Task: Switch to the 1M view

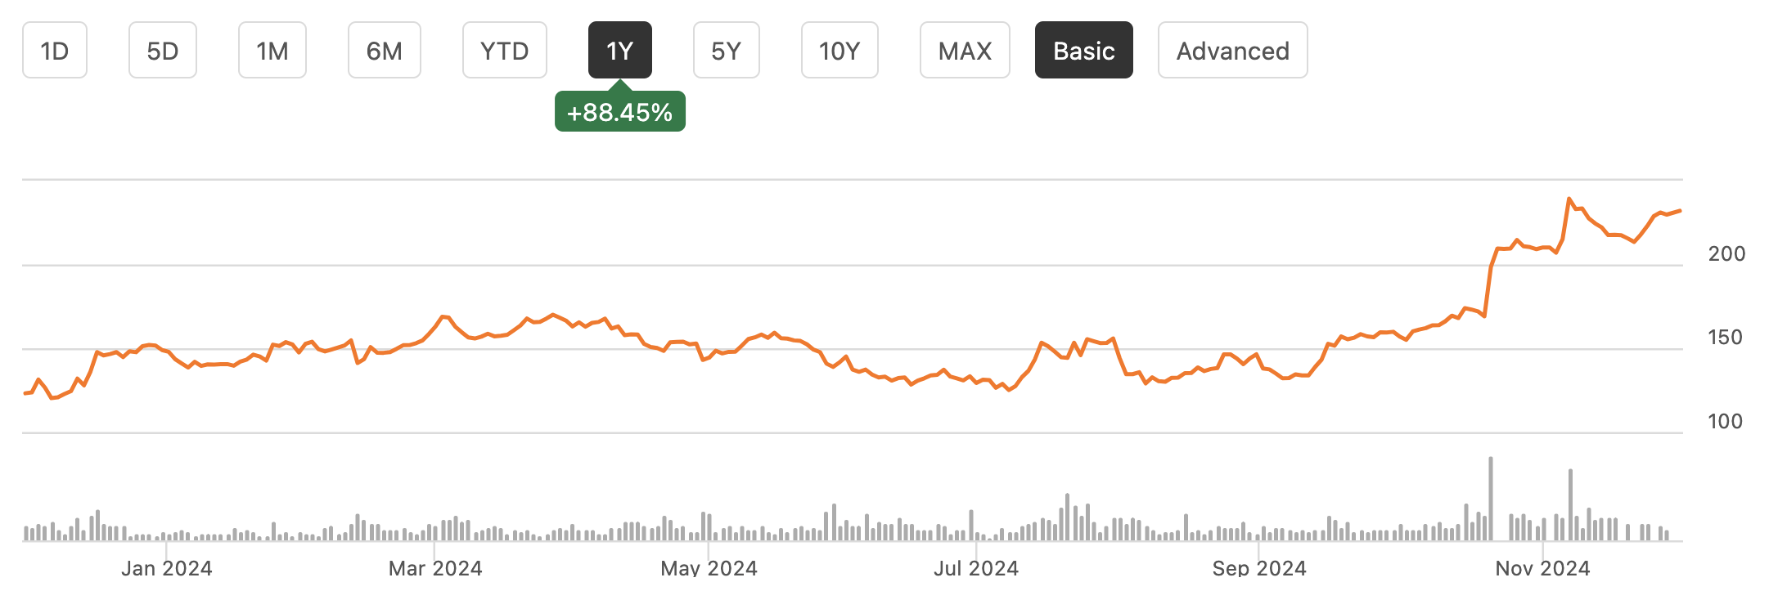Action: tap(272, 51)
